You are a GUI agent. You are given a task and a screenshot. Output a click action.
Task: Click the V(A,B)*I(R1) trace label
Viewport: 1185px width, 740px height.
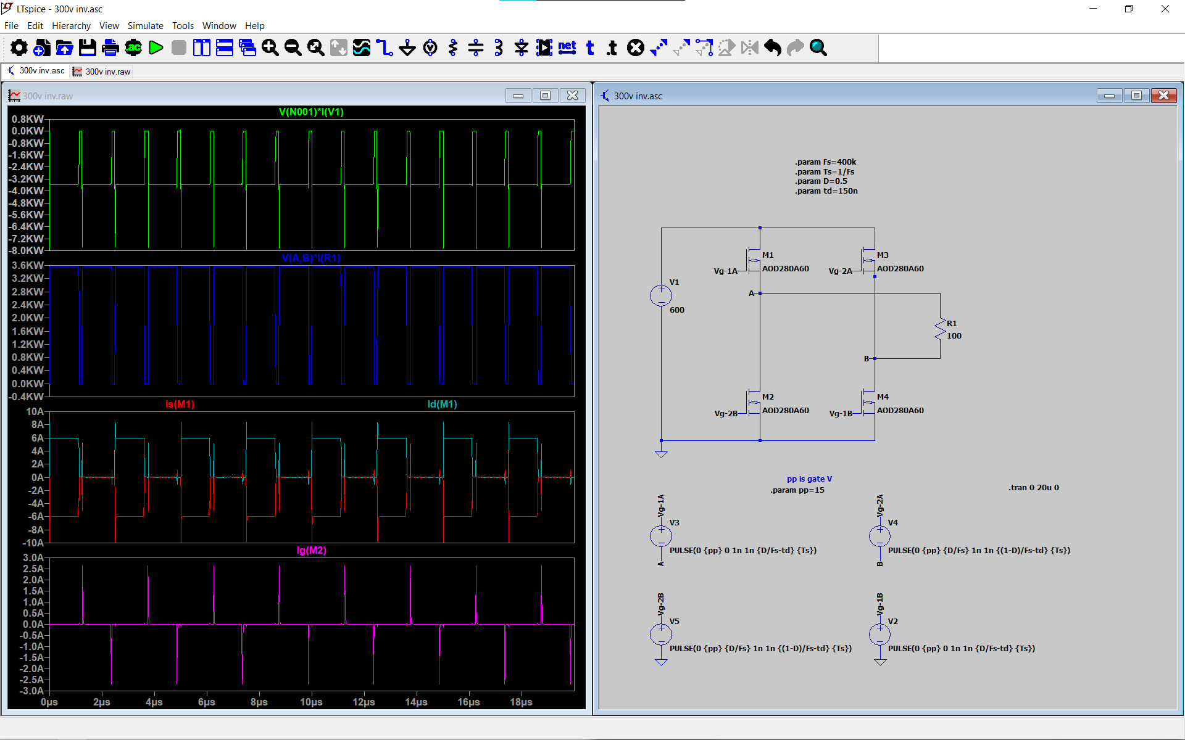point(311,258)
